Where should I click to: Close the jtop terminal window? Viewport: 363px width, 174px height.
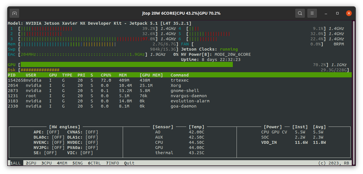[349, 13]
